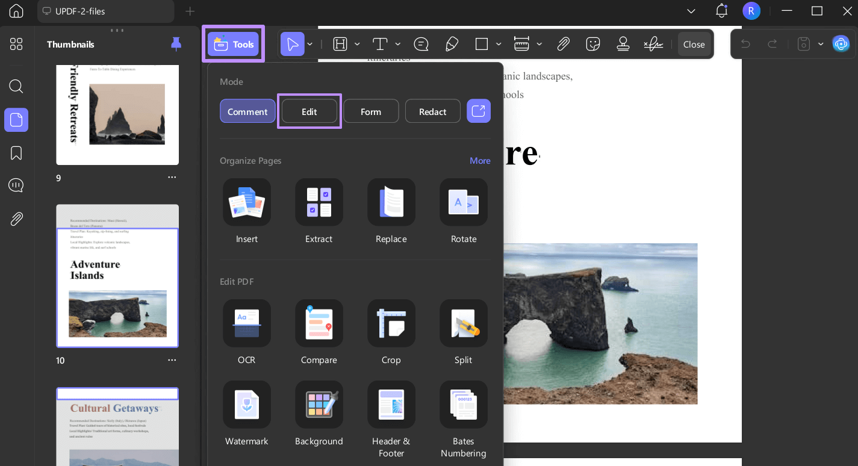The width and height of the screenshot is (858, 466).
Task: Open the options menu for page 9
Action: point(172,177)
